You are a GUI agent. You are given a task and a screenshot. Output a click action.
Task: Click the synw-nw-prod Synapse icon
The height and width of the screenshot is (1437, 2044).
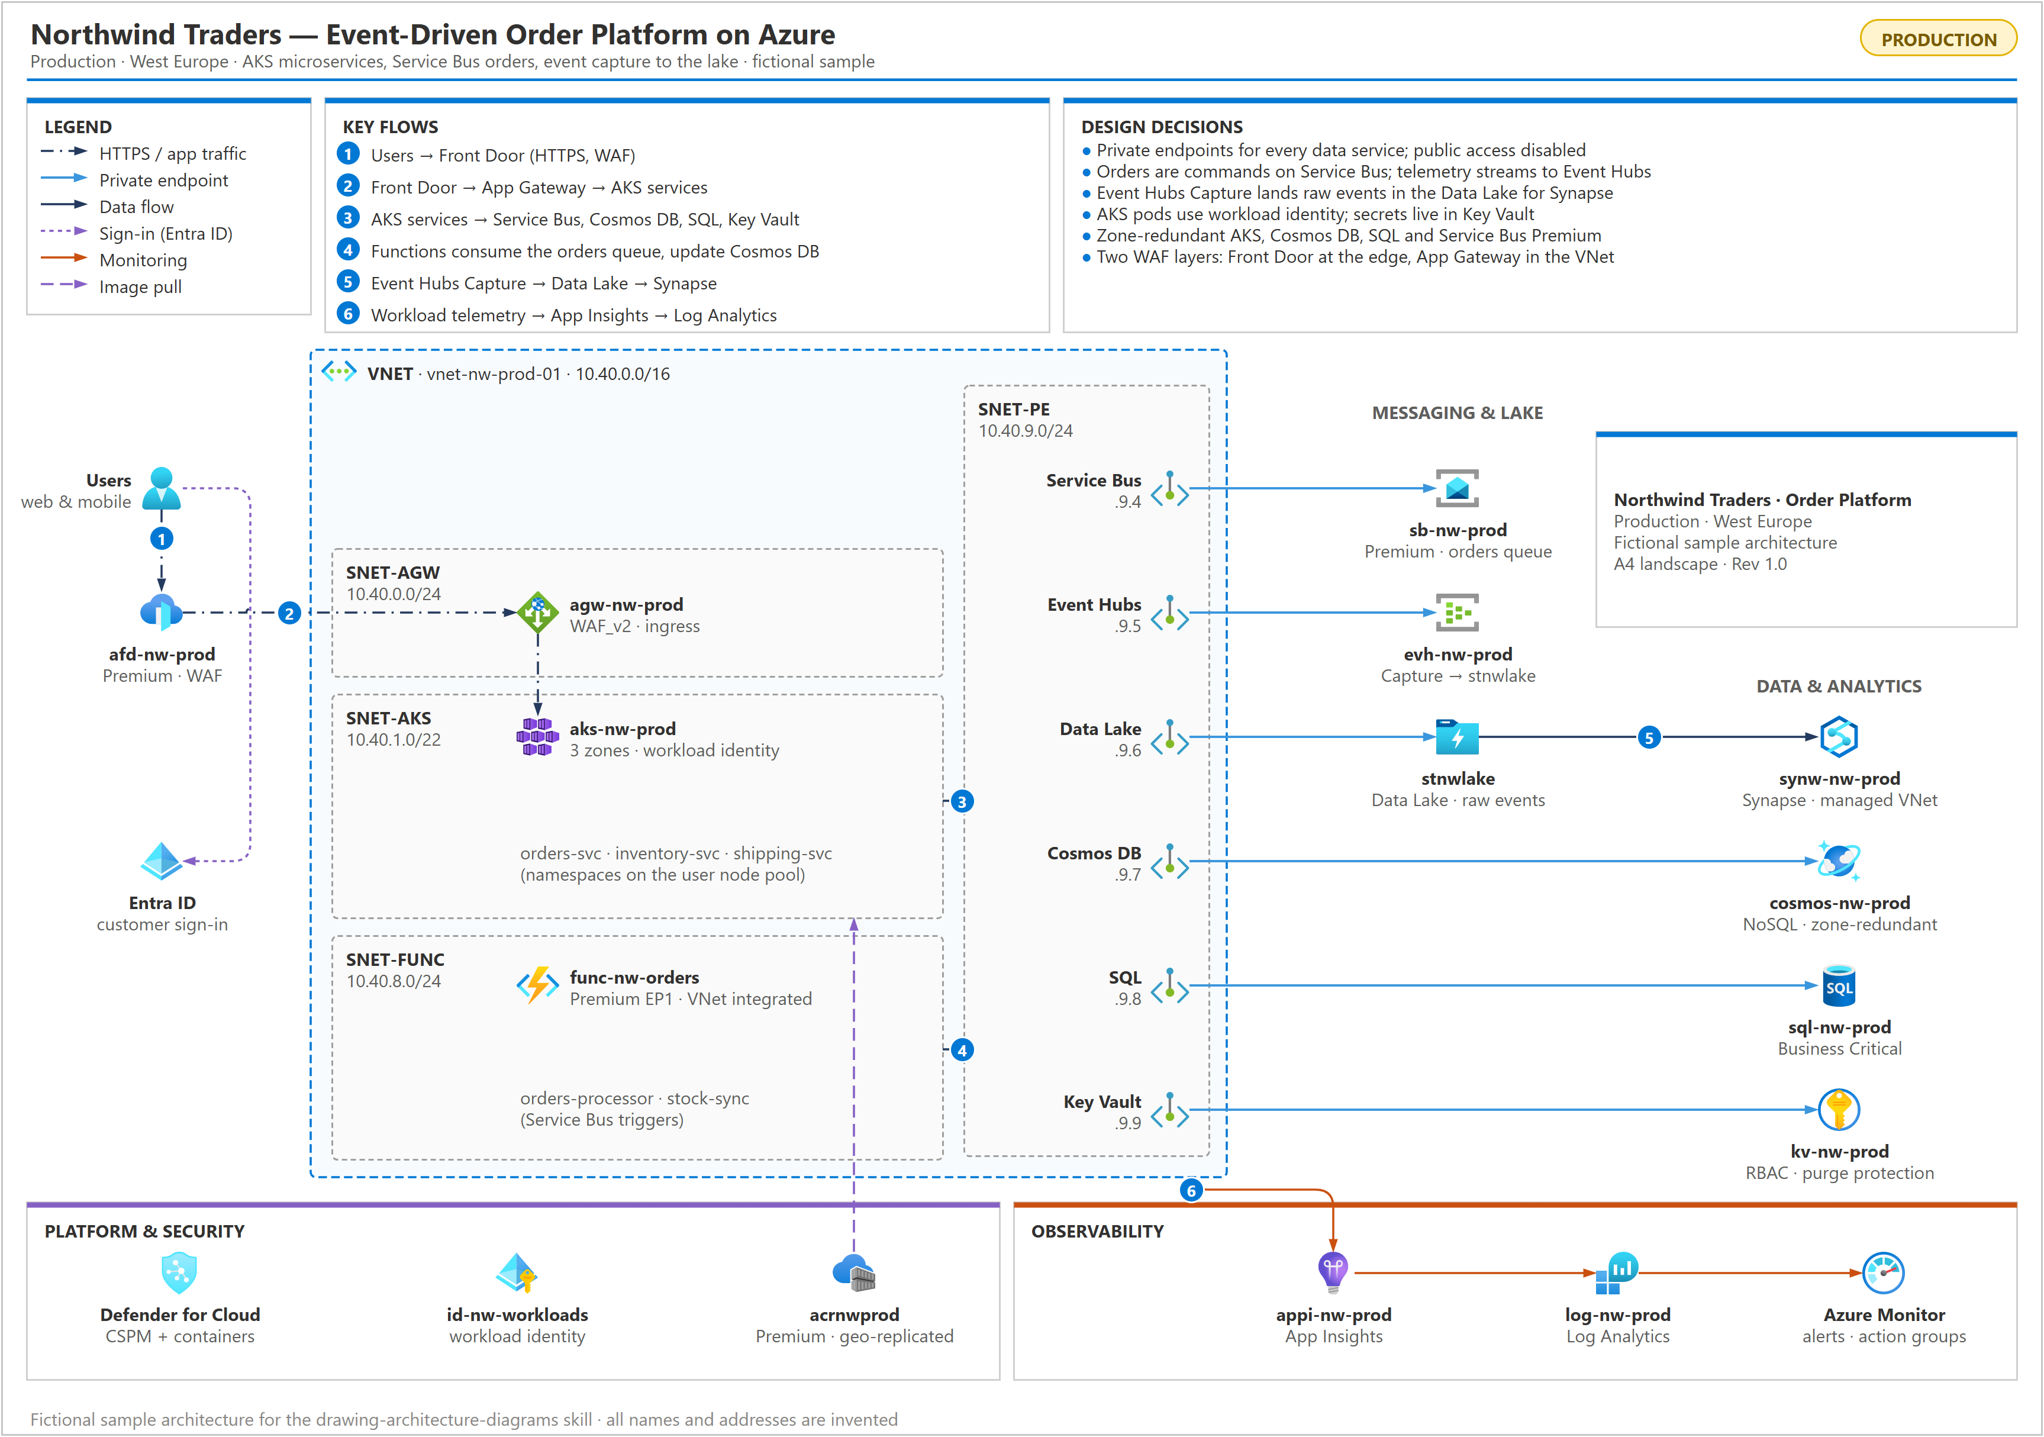click(x=1839, y=737)
